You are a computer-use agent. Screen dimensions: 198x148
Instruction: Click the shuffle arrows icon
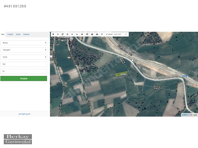87,34
